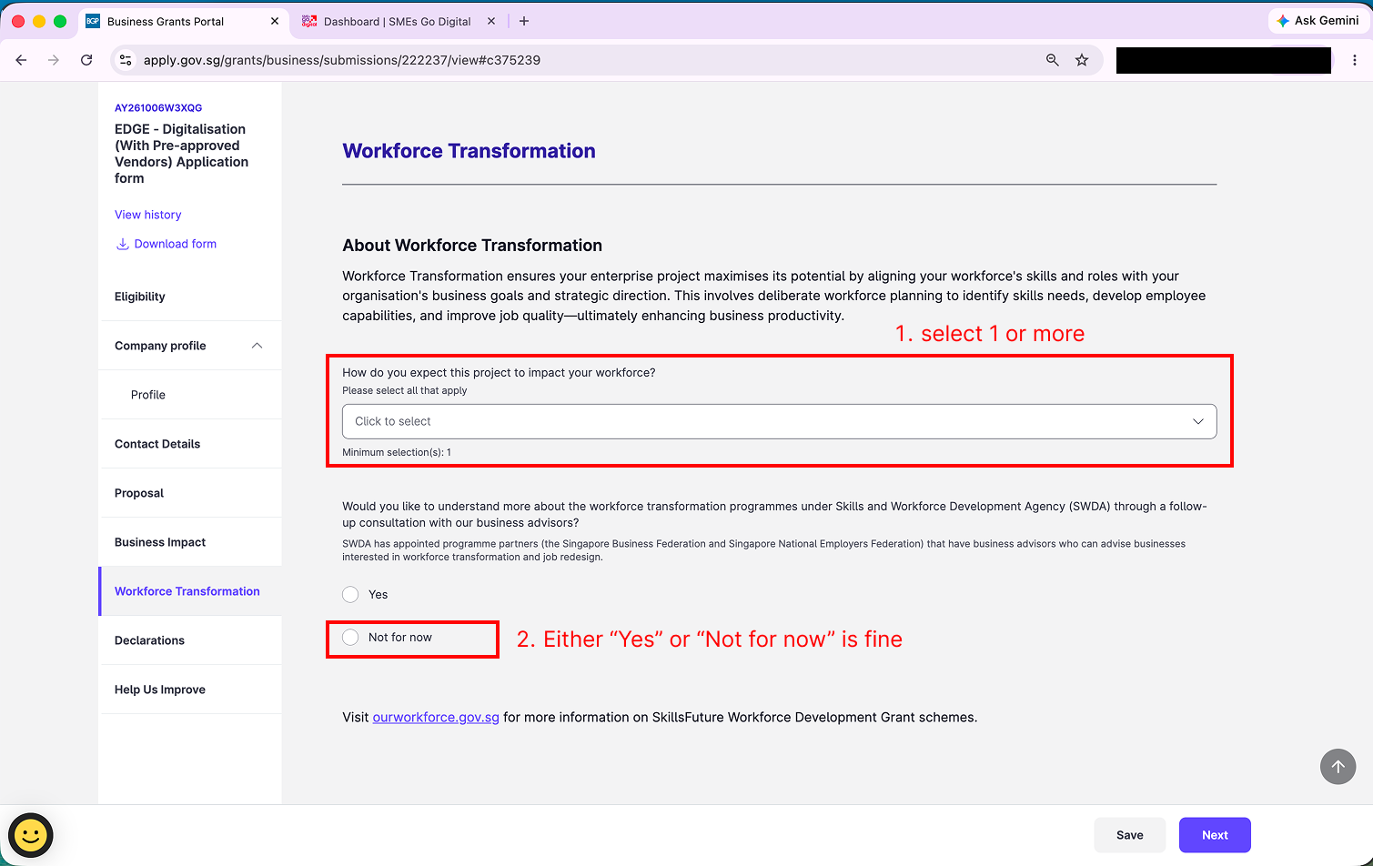Image resolution: width=1373 pixels, height=866 pixels.
Task: Open the Chrome three-dot menu
Action: 1355,60
